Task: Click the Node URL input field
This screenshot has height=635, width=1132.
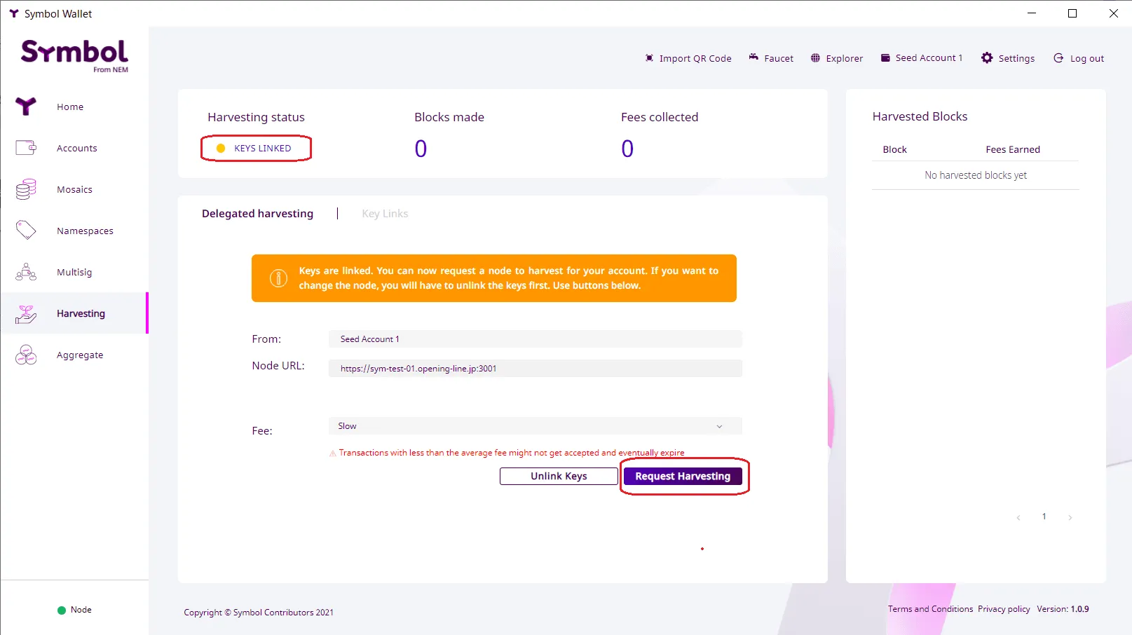Action: (535, 369)
